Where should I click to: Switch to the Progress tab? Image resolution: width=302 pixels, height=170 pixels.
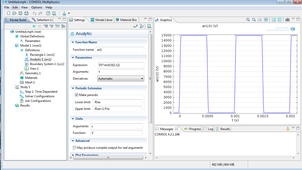pyautogui.click(x=192, y=129)
